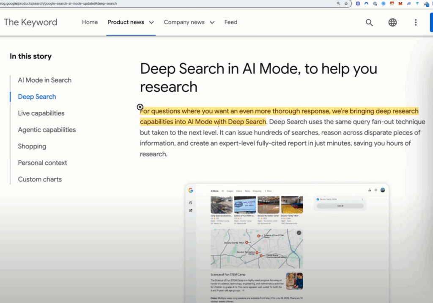Click the red fox-like extension icon

click(x=400, y=3)
